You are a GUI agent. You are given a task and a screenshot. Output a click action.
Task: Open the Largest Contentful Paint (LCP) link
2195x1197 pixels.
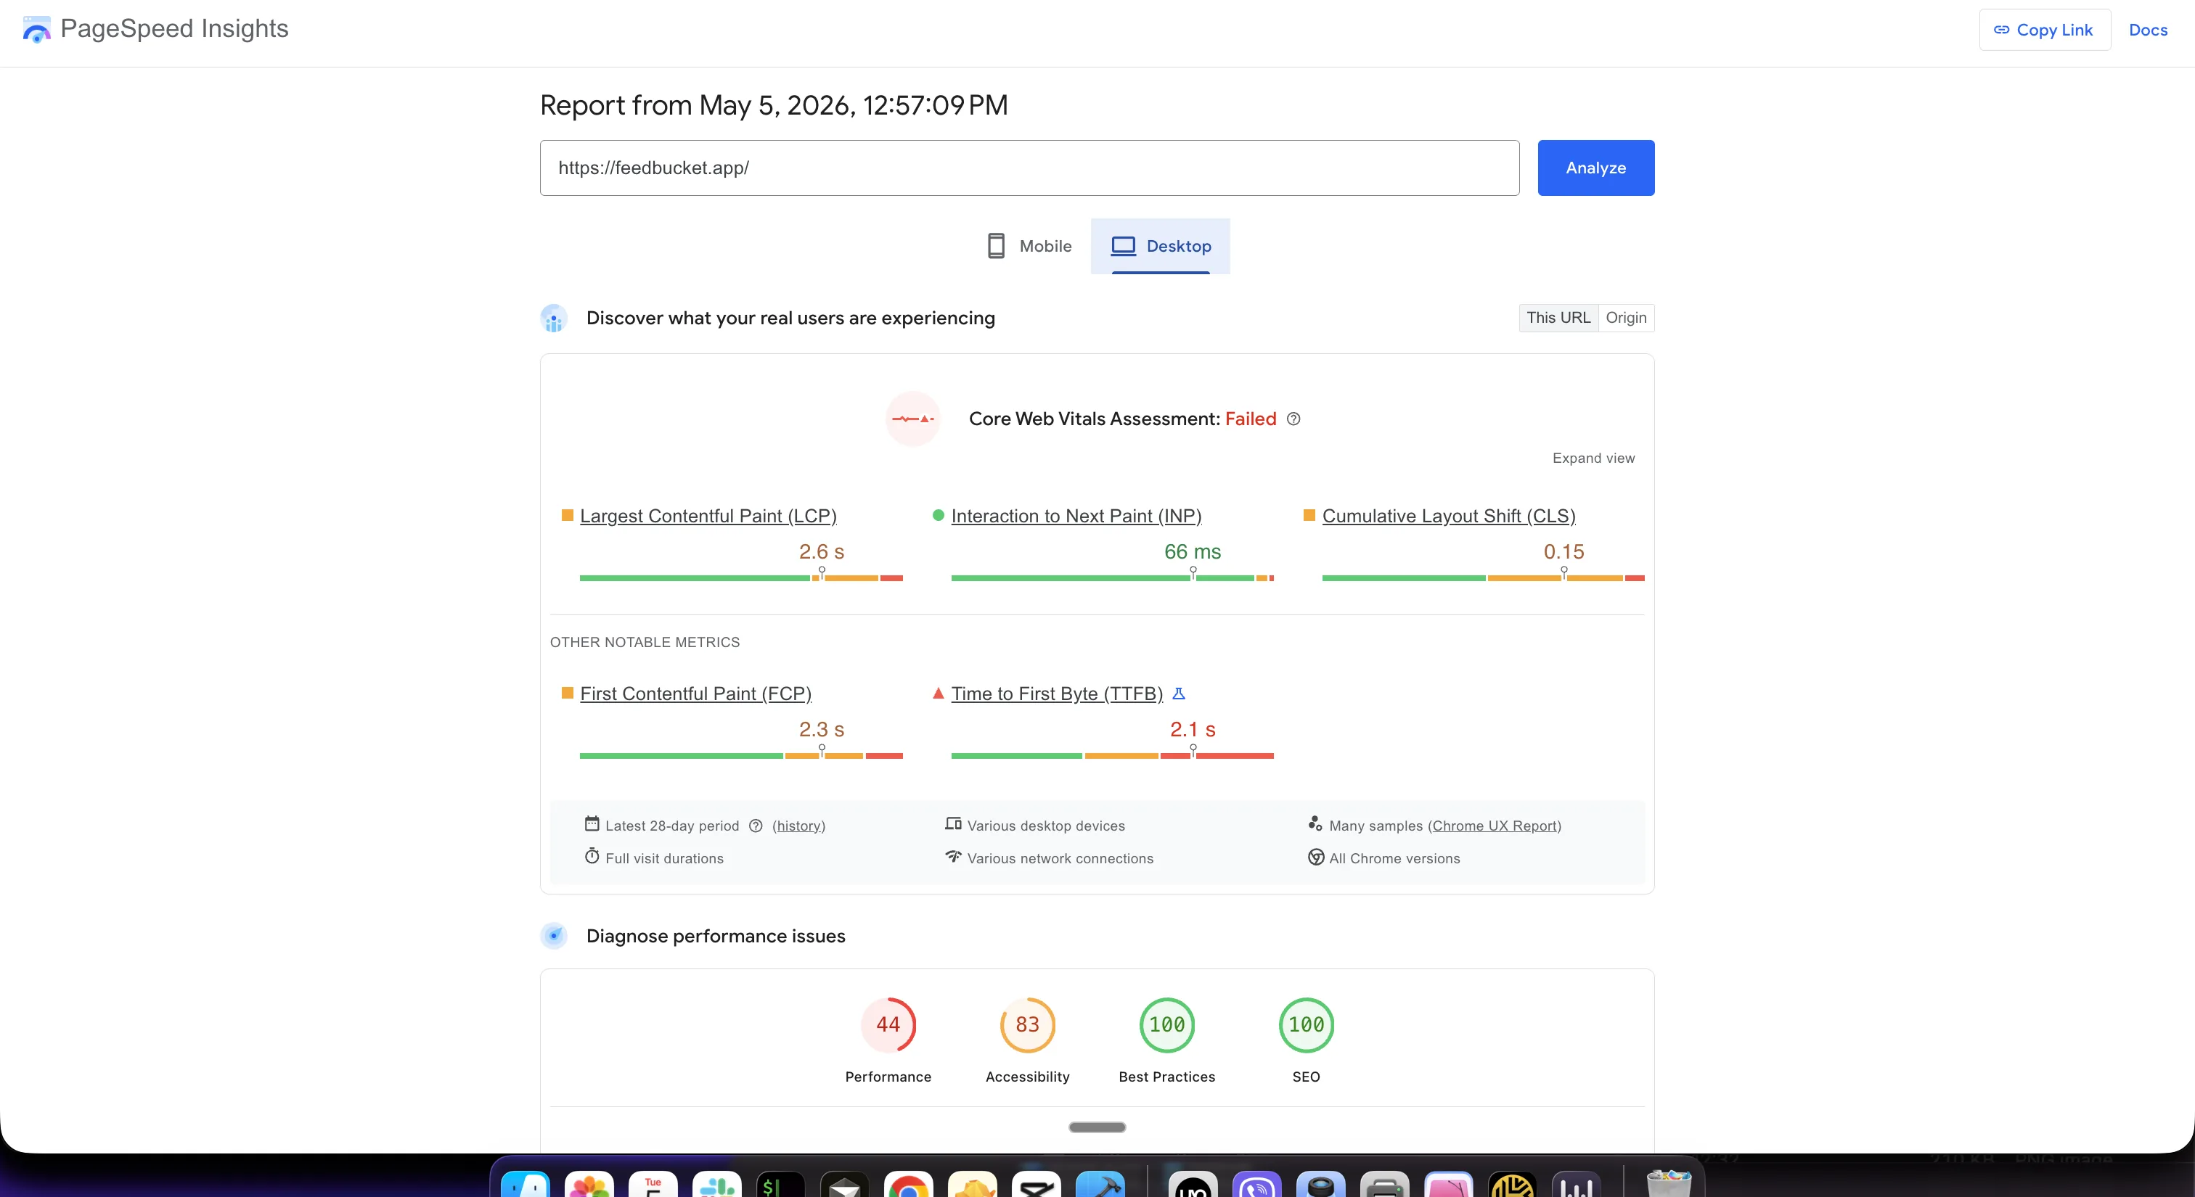708,516
